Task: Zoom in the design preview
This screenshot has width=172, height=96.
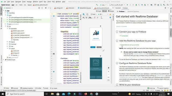Action: click(x=109, y=71)
